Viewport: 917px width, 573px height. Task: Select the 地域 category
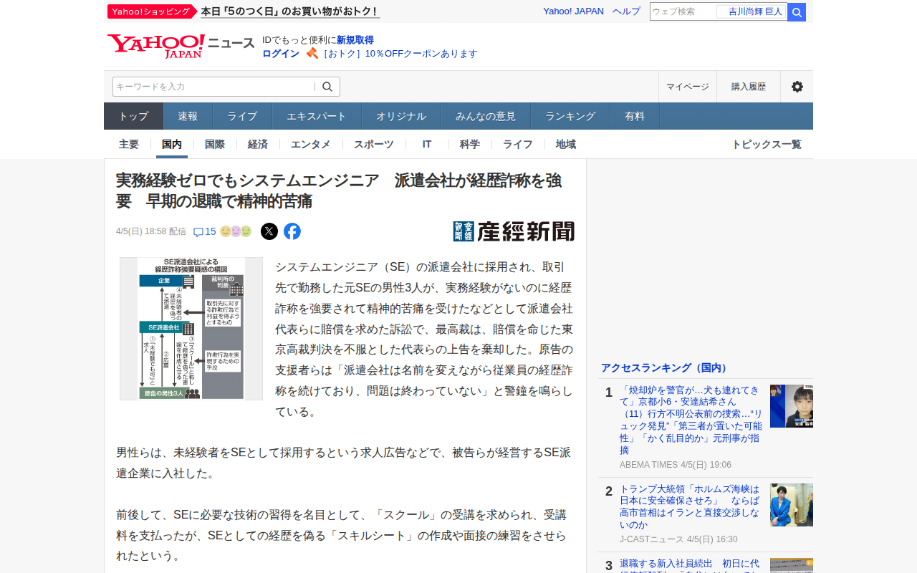click(x=566, y=144)
